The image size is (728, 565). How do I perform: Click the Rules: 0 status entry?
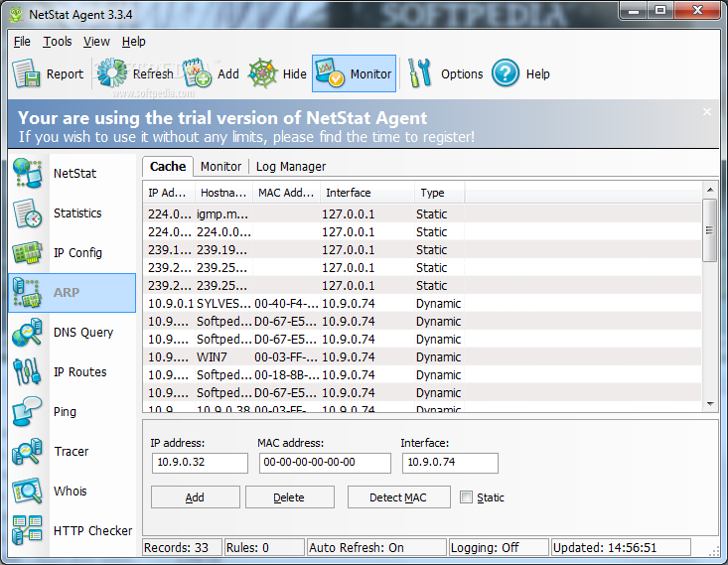(264, 547)
